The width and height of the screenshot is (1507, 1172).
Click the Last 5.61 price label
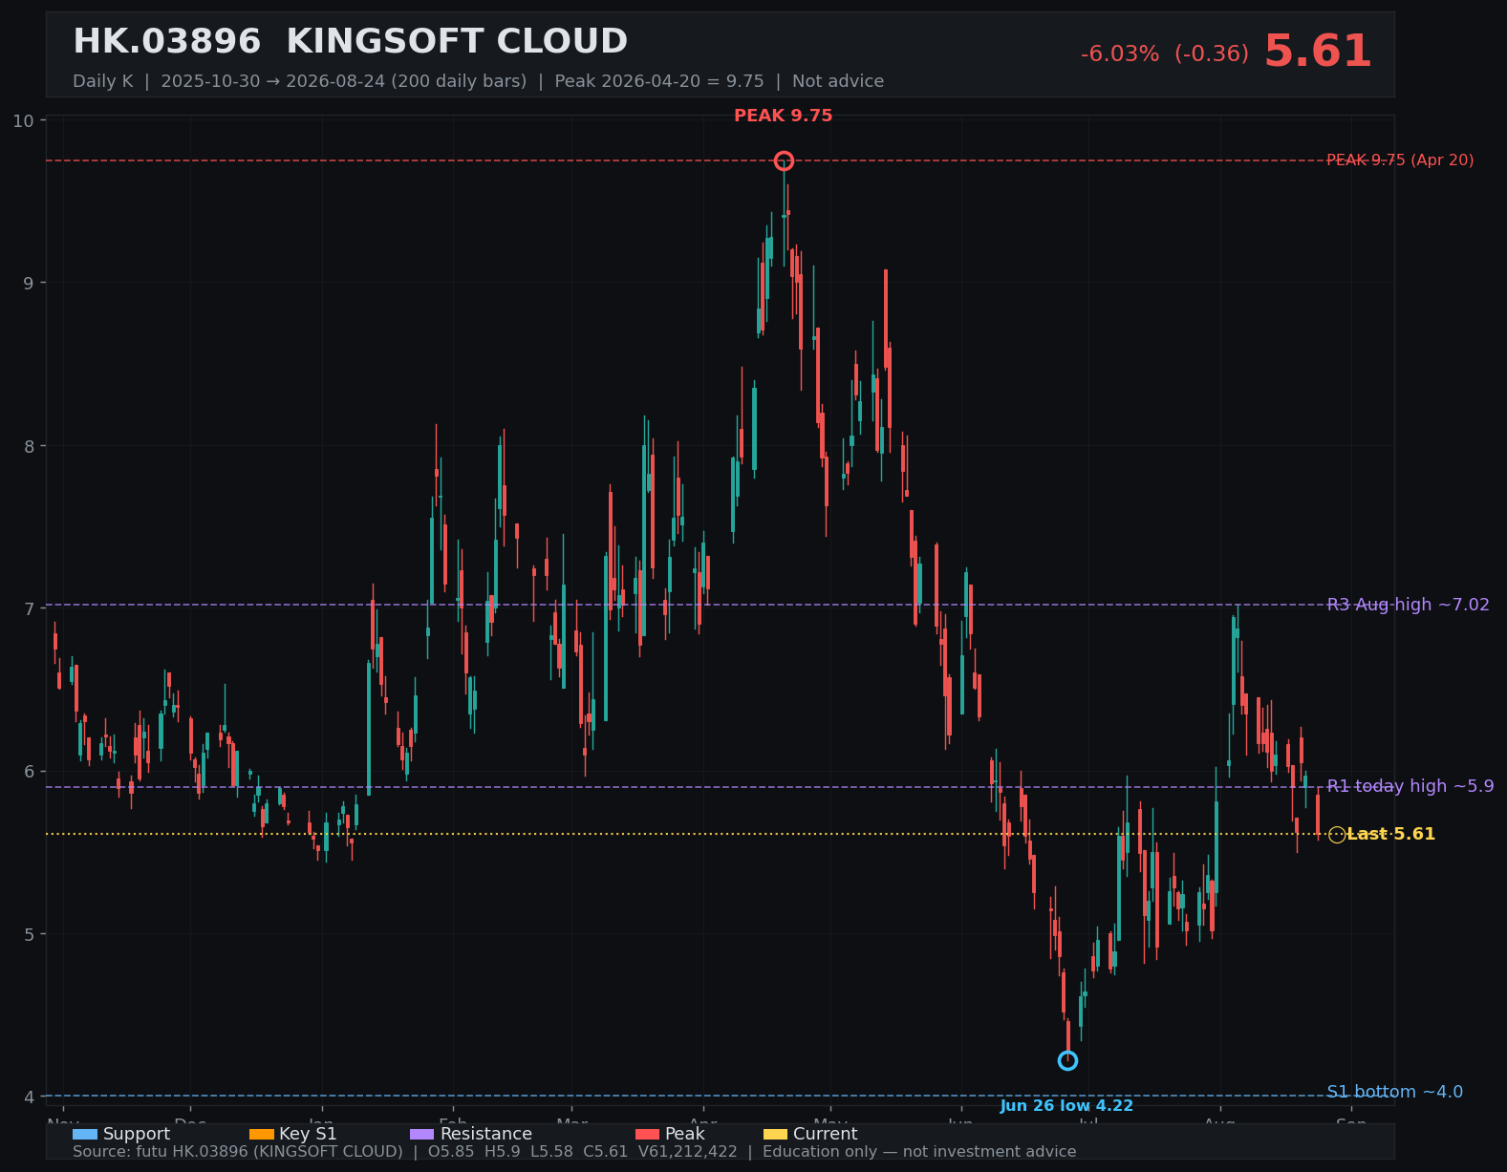point(1390,834)
